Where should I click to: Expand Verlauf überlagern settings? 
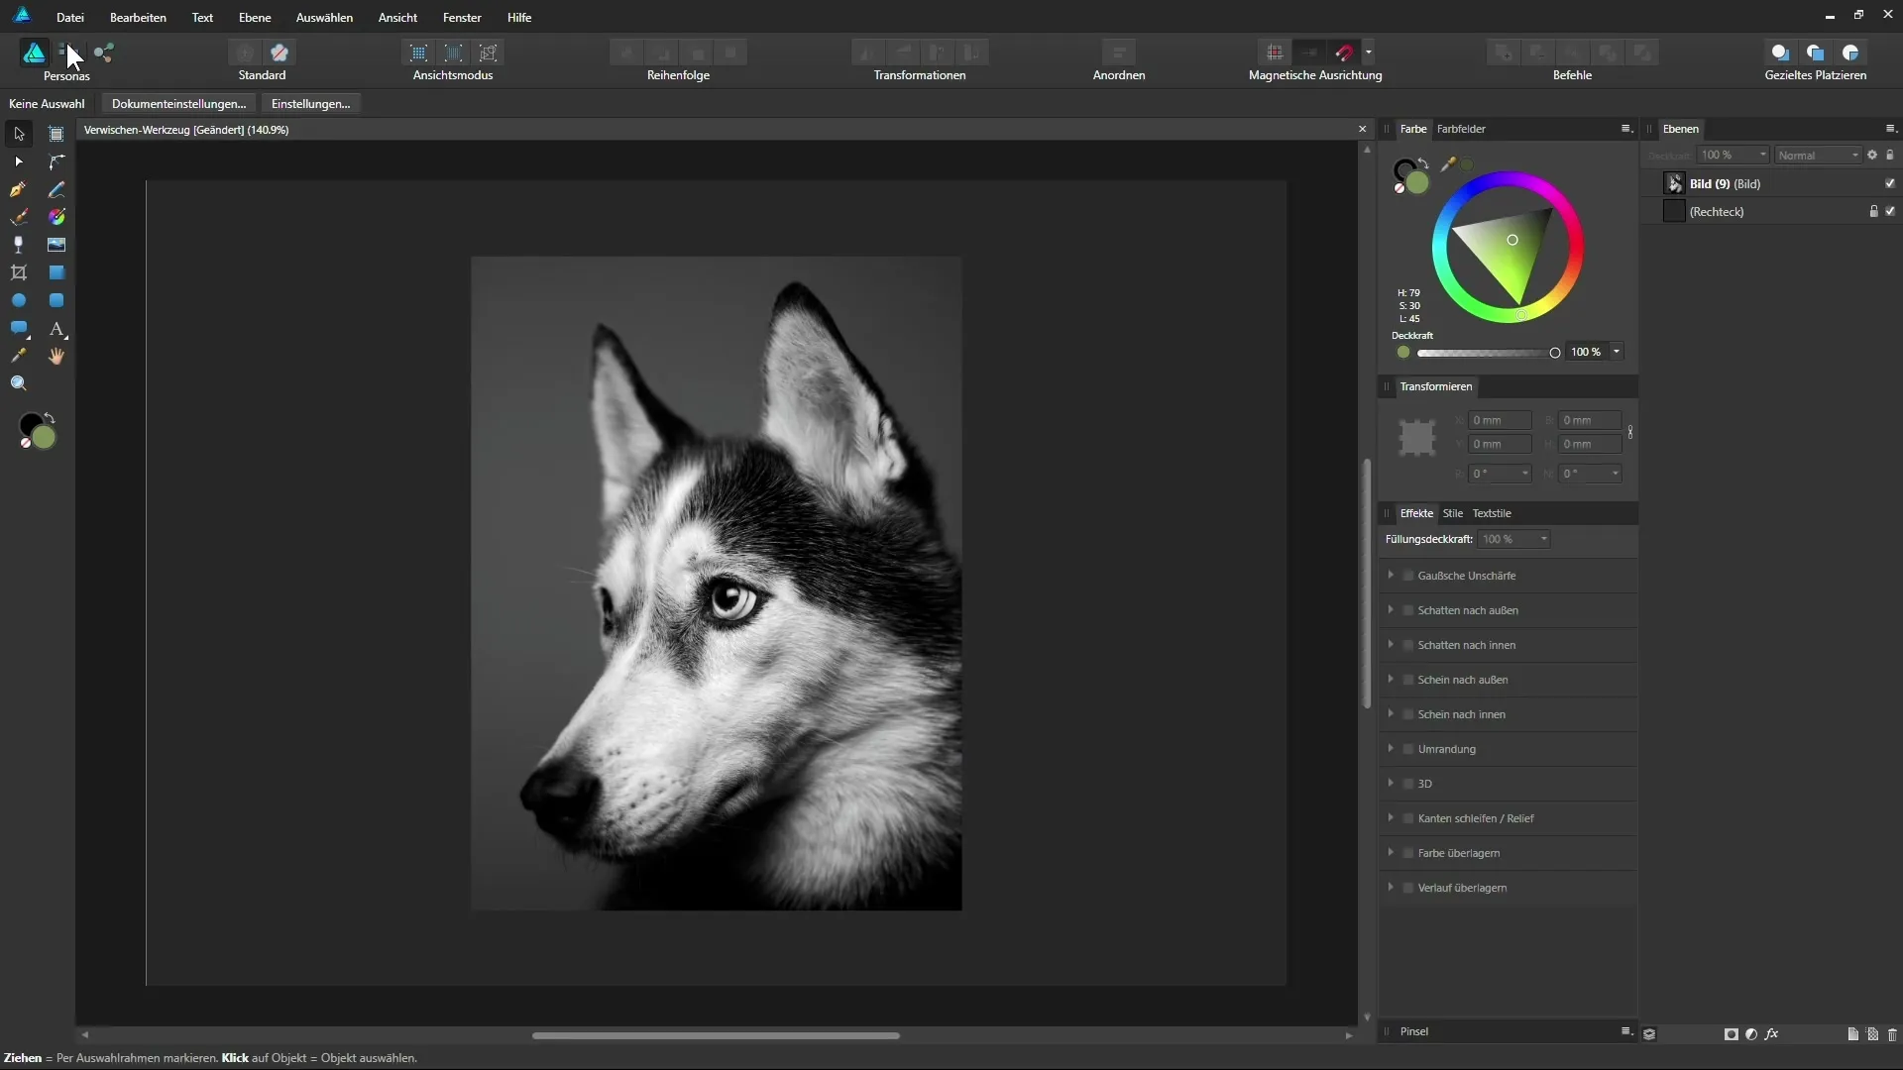(x=1391, y=887)
